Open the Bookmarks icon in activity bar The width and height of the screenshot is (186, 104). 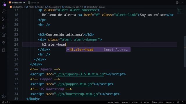(3, 50)
